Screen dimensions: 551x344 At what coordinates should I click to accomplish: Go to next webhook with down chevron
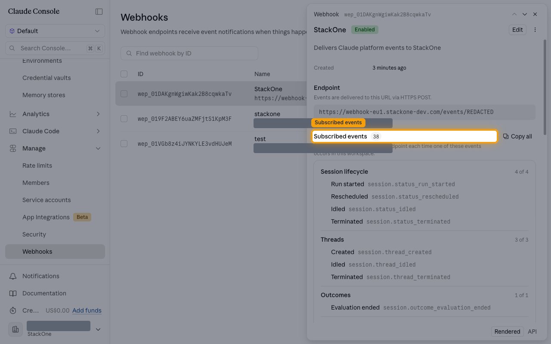pyautogui.click(x=525, y=14)
